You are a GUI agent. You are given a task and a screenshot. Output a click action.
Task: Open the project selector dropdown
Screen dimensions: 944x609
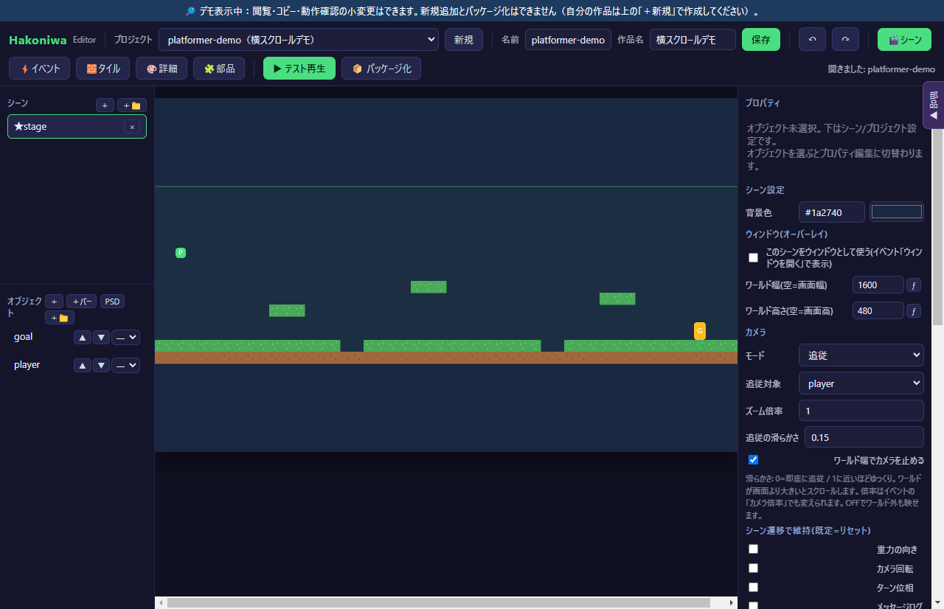click(x=299, y=40)
